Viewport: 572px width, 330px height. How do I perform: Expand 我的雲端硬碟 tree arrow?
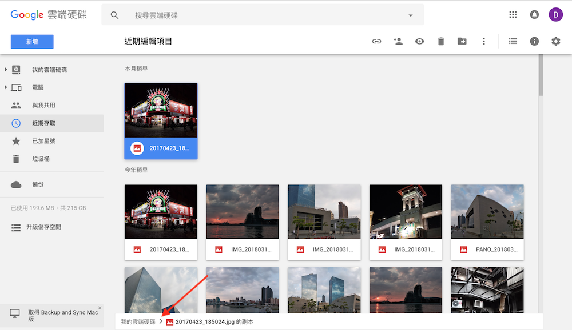tap(6, 69)
